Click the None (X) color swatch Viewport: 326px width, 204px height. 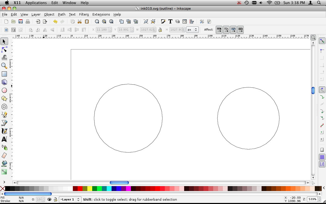[3, 189]
